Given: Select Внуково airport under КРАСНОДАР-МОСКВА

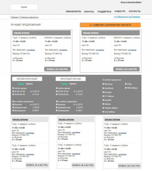Looking at the screenshot, I should point(61,104).
